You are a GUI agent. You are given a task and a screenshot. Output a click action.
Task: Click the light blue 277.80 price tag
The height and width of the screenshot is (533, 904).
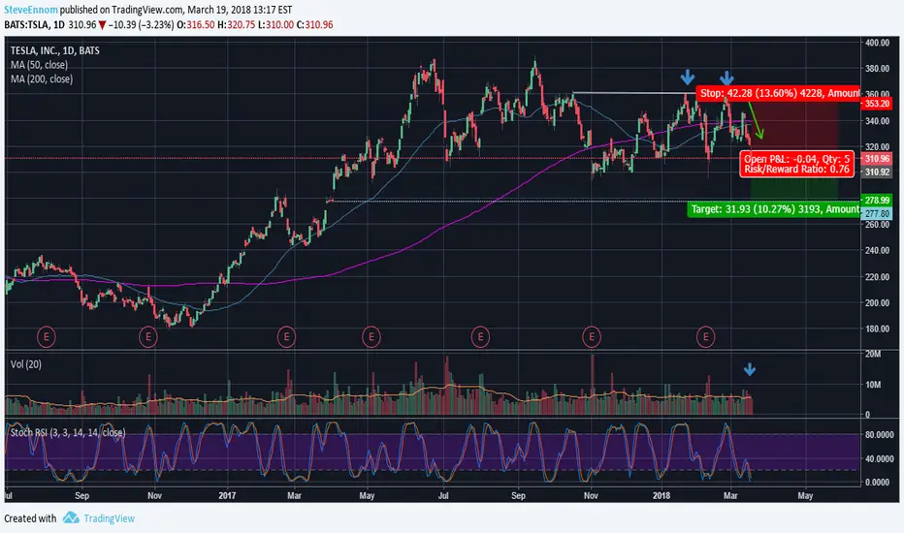[876, 214]
